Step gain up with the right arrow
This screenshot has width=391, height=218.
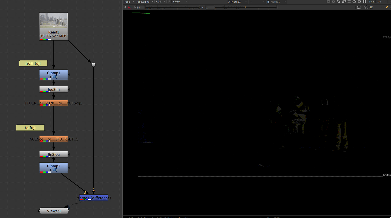135,7
